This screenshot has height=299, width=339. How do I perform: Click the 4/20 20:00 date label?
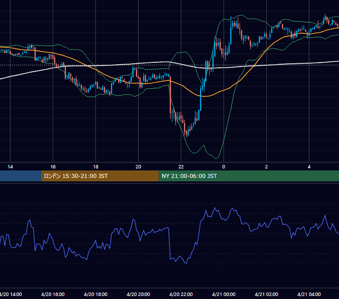pos(139,294)
